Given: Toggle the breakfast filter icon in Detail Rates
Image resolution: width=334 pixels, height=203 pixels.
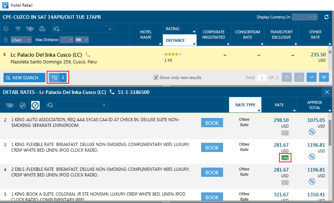Looking at the screenshot, I should pyautogui.click(x=10, y=105).
